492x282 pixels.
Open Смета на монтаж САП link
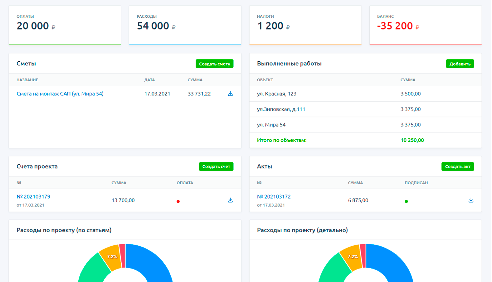coord(60,94)
